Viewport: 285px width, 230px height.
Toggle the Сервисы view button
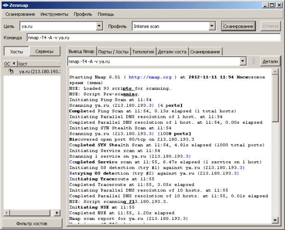coord(45,51)
